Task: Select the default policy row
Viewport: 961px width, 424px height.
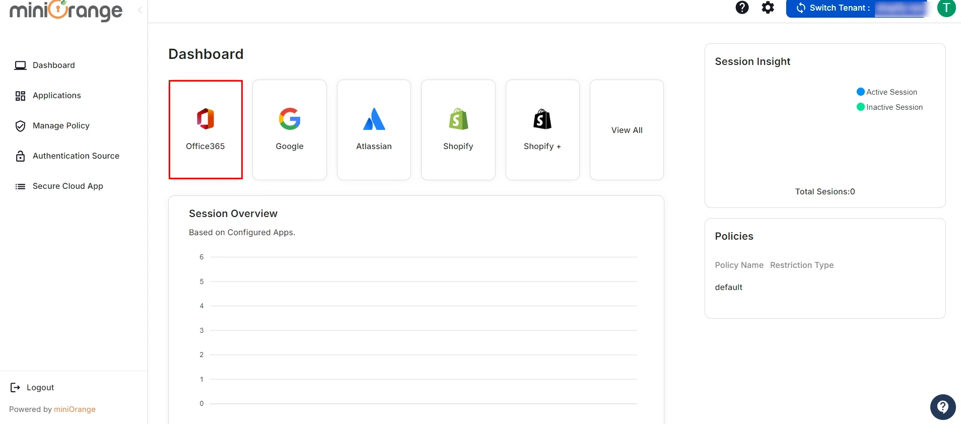Action: [728, 287]
